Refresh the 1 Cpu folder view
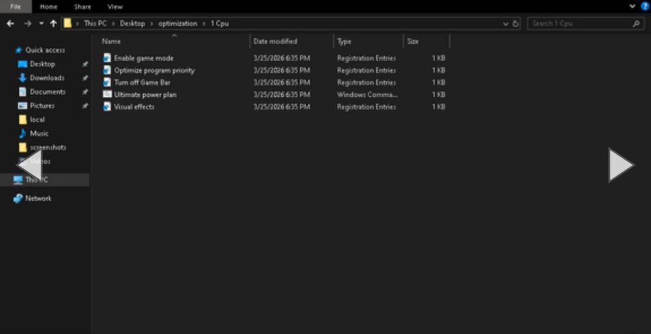Viewport: 651px width, 334px height. coord(515,23)
